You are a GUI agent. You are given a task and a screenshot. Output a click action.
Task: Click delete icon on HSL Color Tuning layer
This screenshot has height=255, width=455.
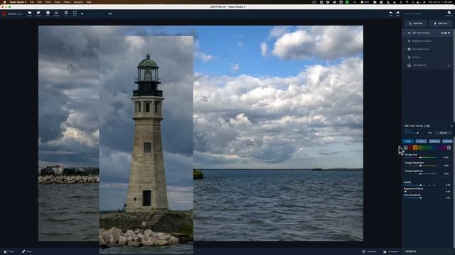click(446, 33)
